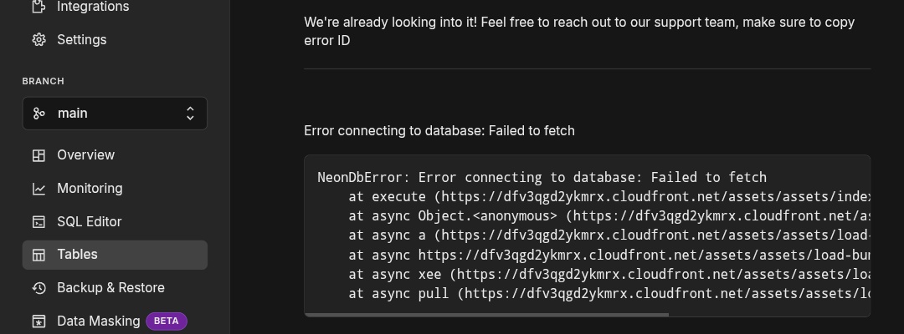Screen dimensions: 904x334
Task: Open the Integrations label in sidebar
Action: tap(93, 7)
